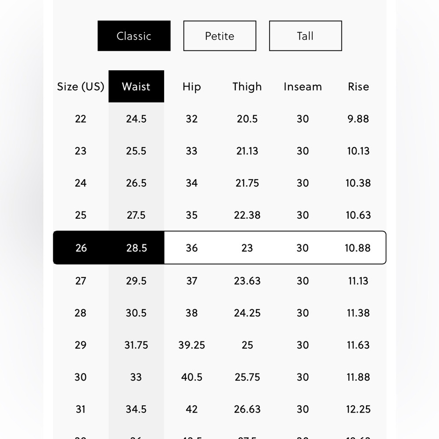The height and width of the screenshot is (439, 439).
Task: Click the 39.25 hip measurement cell
Action: click(191, 345)
